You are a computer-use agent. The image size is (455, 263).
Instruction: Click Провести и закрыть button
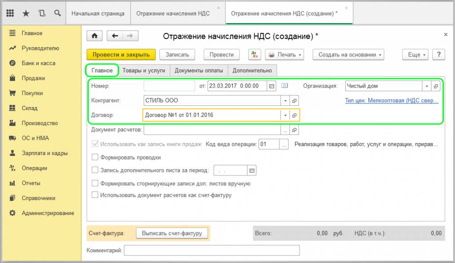(x=121, y=55)
